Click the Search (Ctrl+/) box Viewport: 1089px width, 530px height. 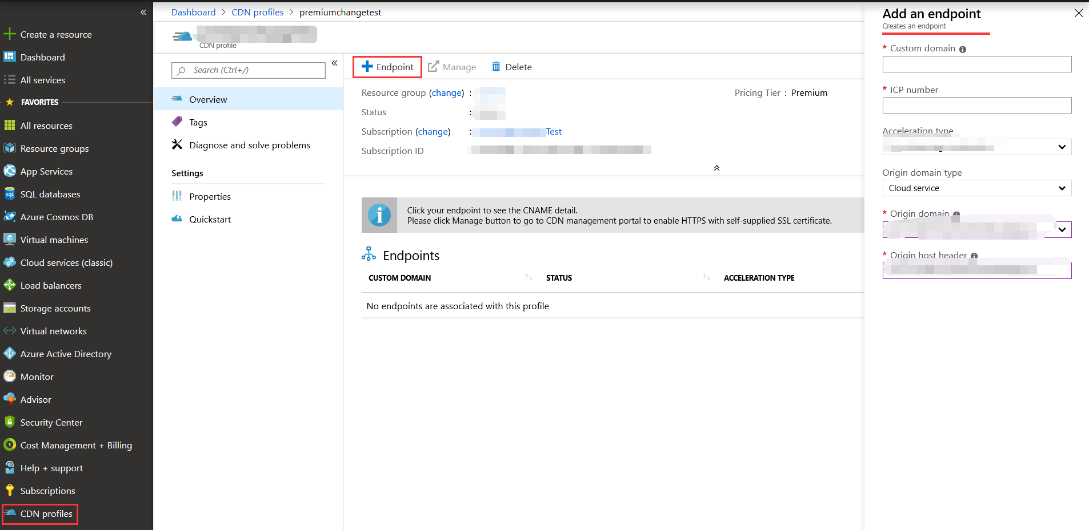pos(249,70)
